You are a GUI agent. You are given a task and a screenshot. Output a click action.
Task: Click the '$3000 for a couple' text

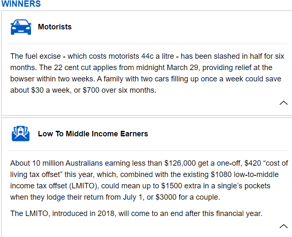click(187, 197)
